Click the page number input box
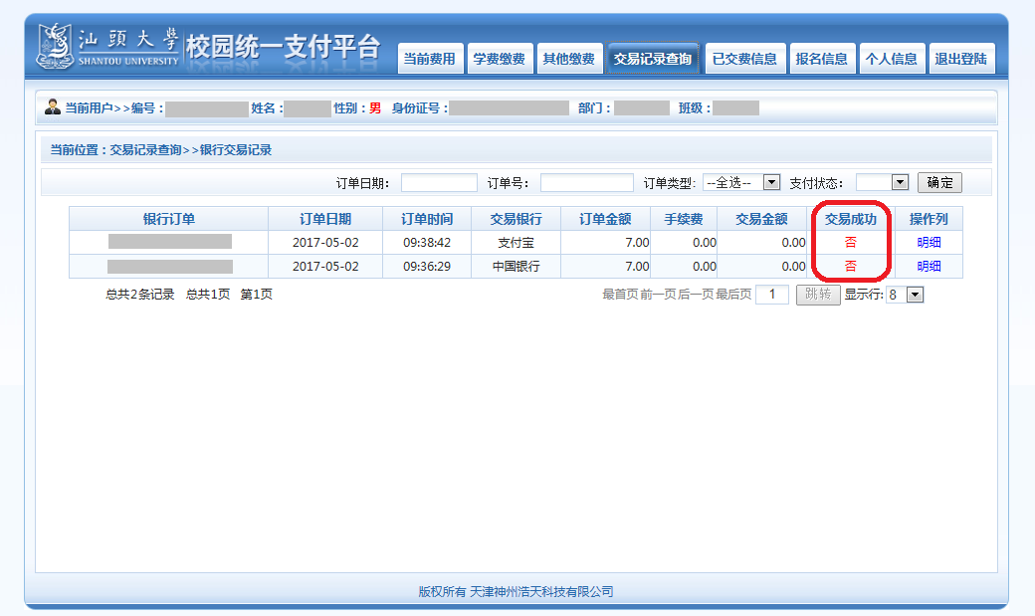 click(x=772, y=295)
